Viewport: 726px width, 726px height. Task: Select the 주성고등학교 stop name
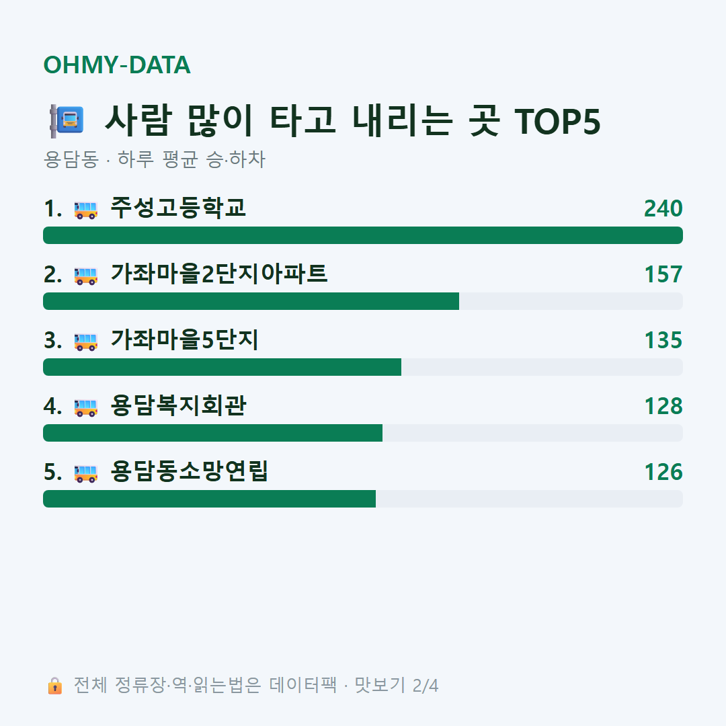(x=177, y=208)
